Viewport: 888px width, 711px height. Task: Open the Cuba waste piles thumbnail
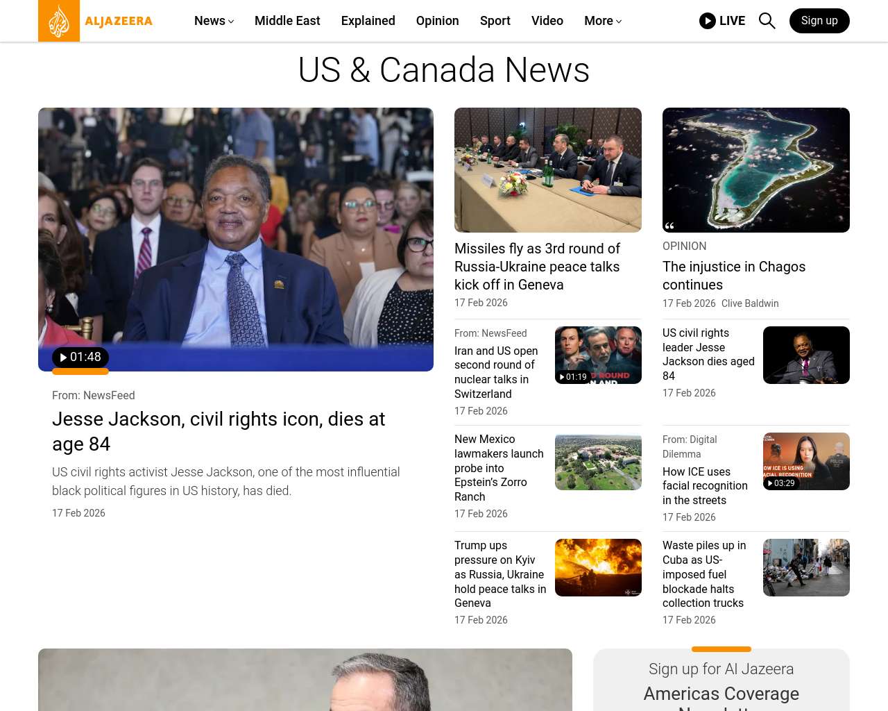pos(806,567)
